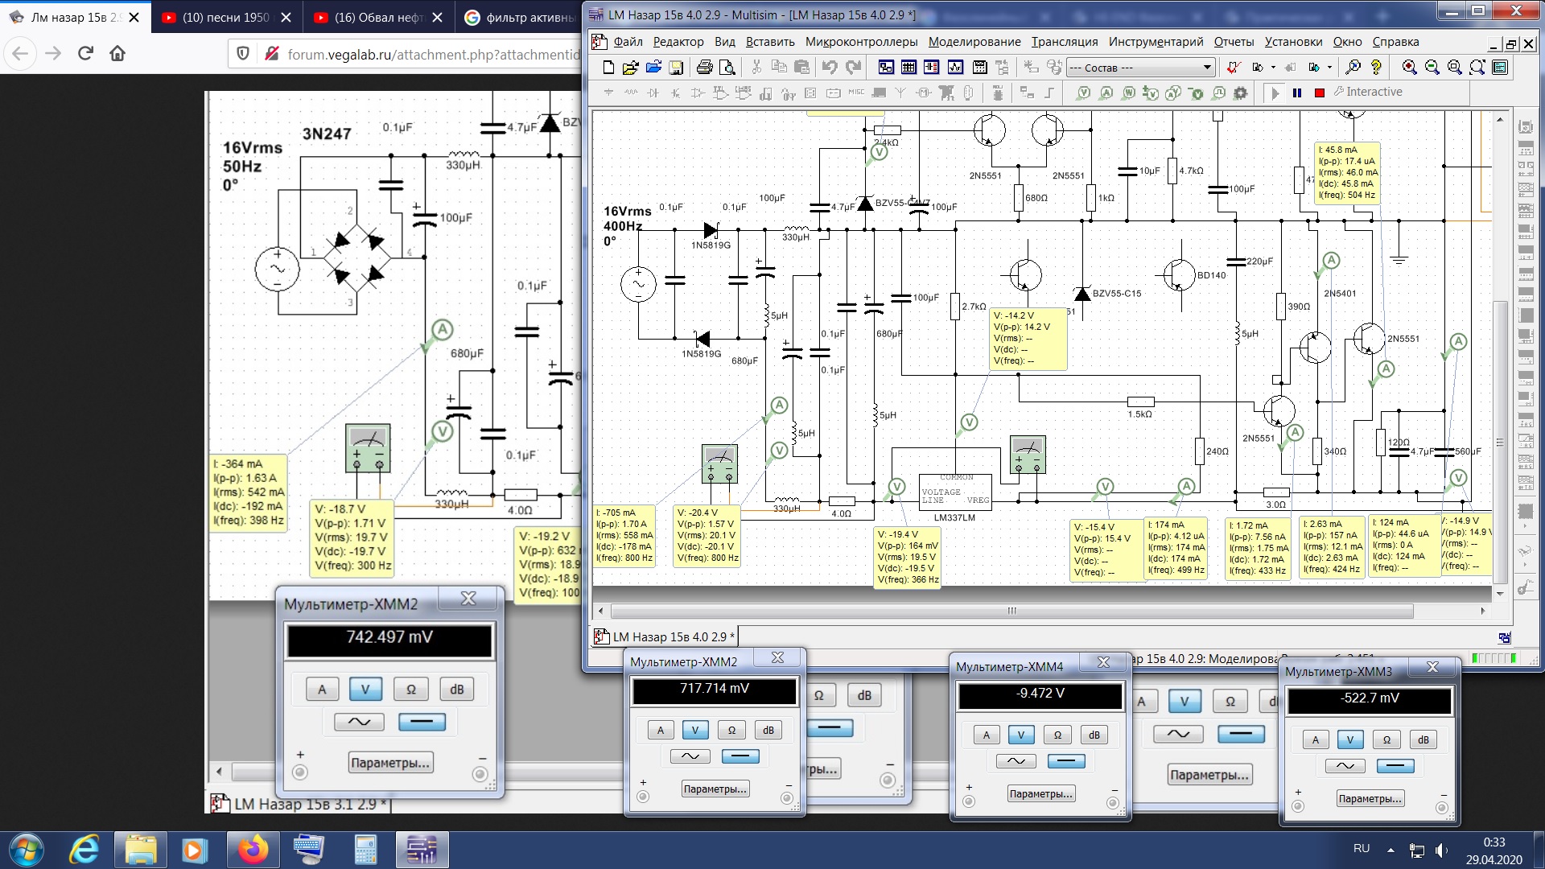This screenshot has width=1545, height=869.
Task: Select the dB mode on left Multimeter-XMM2
Action: click(x=456, y=690)
